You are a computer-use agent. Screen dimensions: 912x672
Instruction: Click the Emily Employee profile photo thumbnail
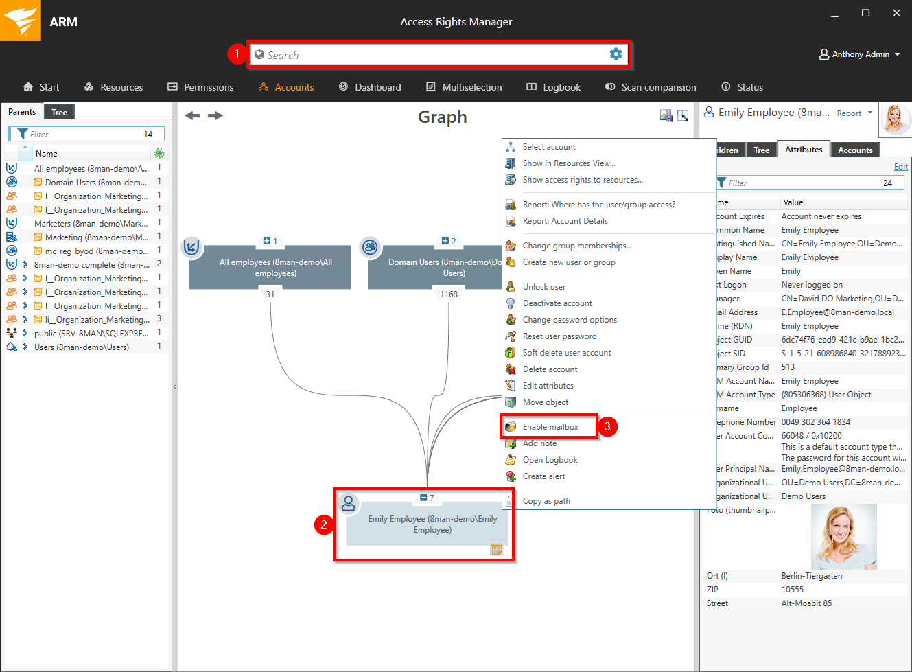[x=895, y=119]
